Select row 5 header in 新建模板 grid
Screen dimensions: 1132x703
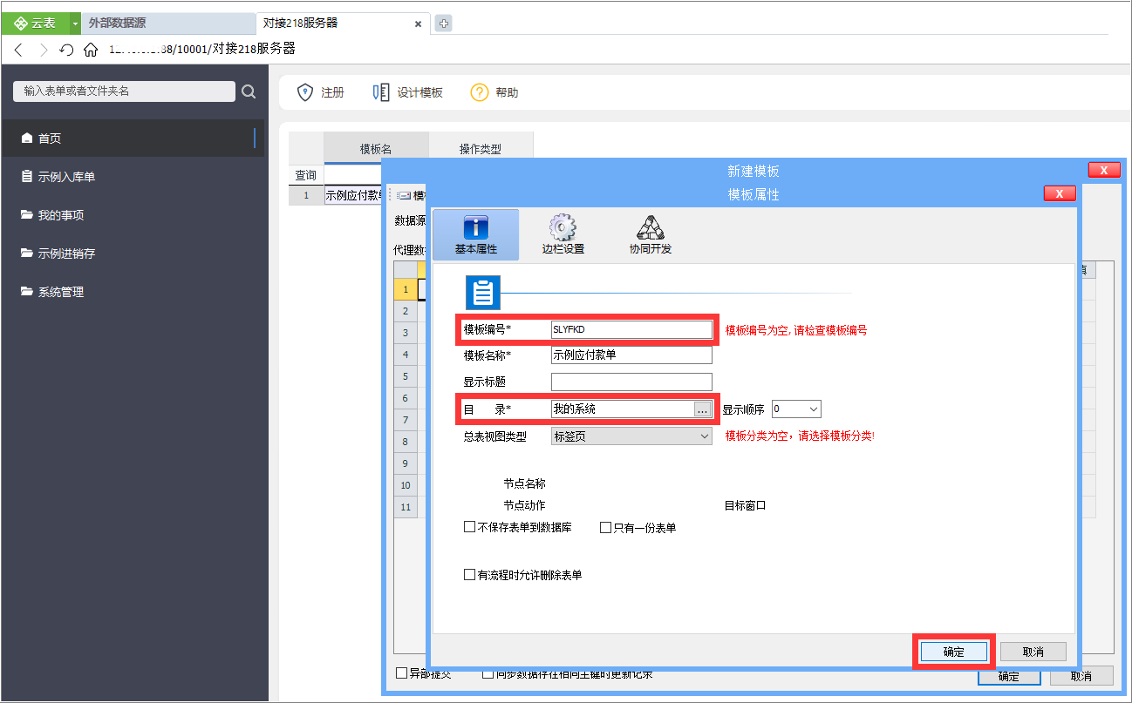click(406, 376)
